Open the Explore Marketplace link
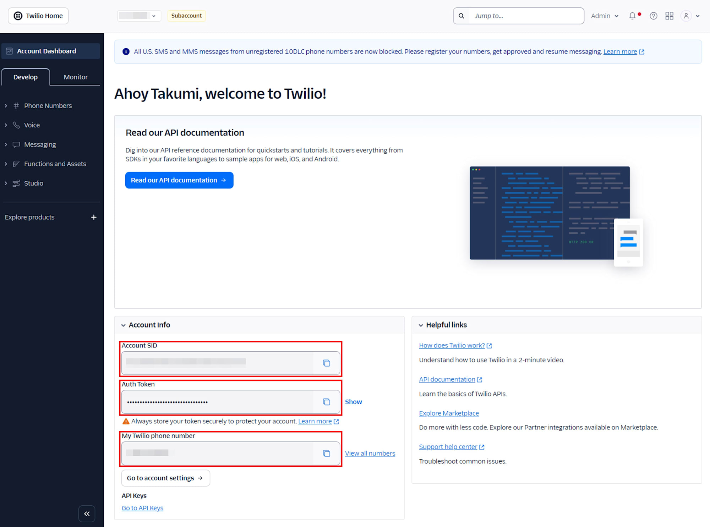This screenshot has height=527, width=710. click(x=449, y=413)
